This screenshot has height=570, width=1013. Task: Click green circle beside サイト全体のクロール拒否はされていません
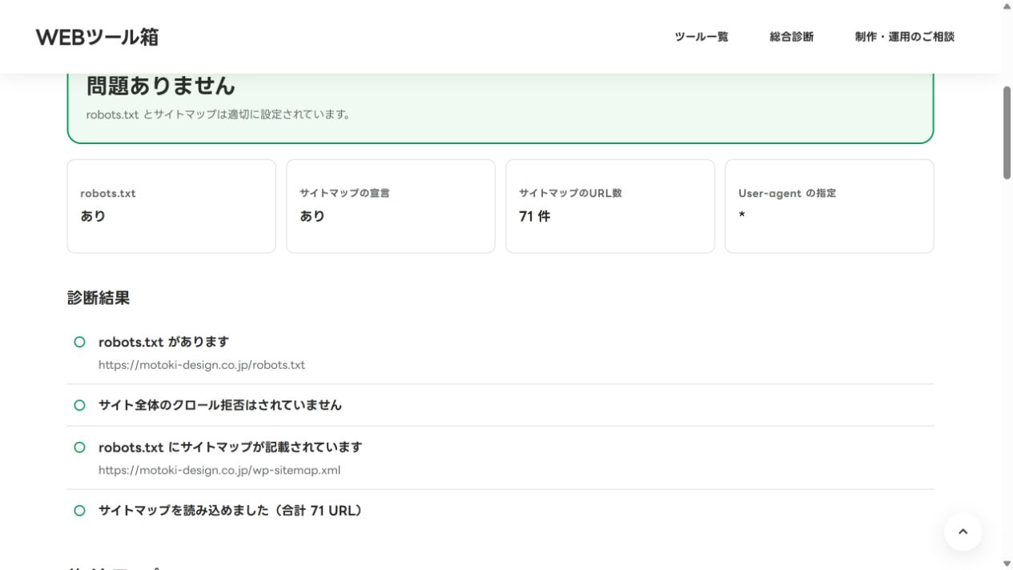pyautogui.click(x=79, y=405)
